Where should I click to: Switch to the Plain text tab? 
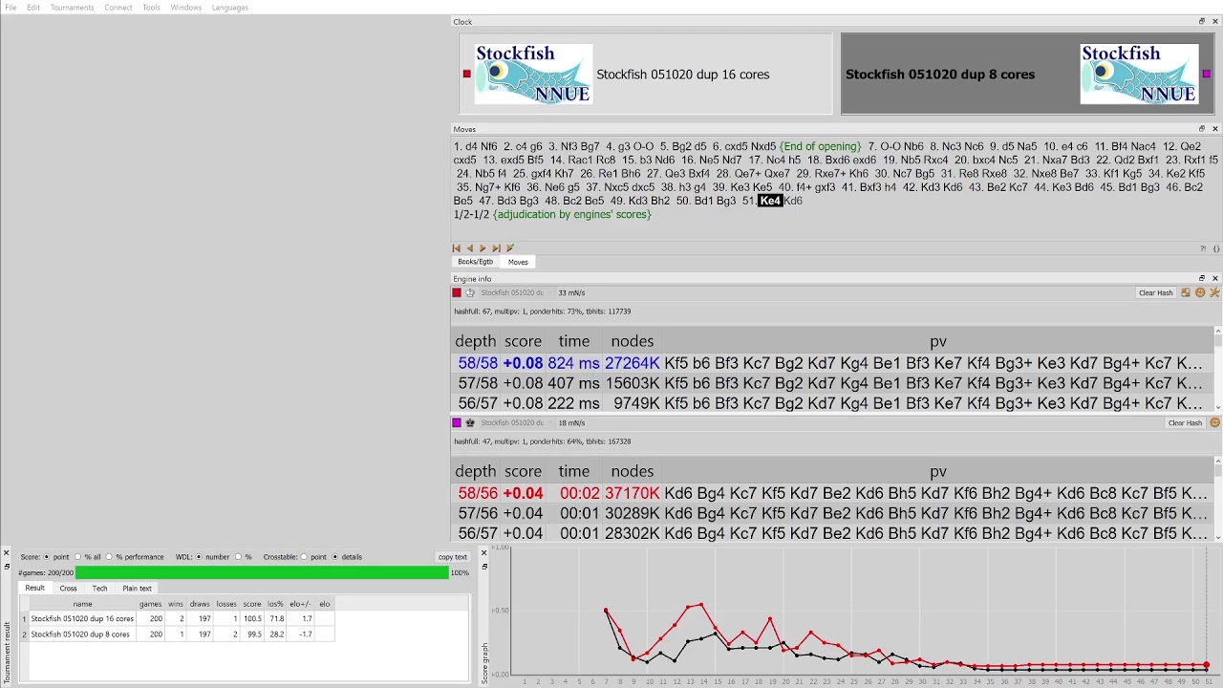point(137,589)
